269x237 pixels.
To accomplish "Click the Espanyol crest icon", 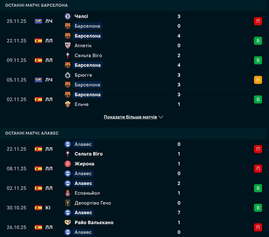I will point(68,193).
